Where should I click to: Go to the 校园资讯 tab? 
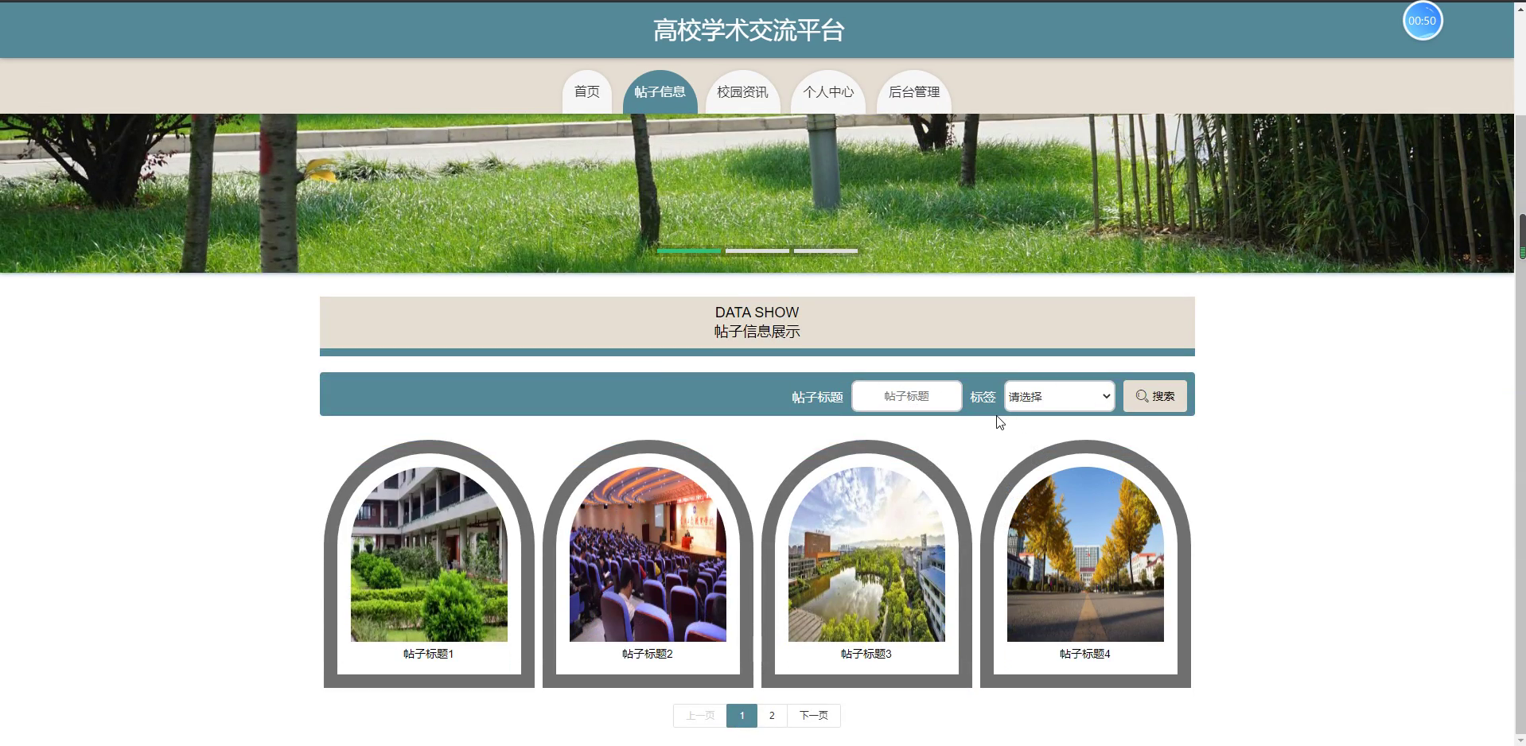point(742,92)
